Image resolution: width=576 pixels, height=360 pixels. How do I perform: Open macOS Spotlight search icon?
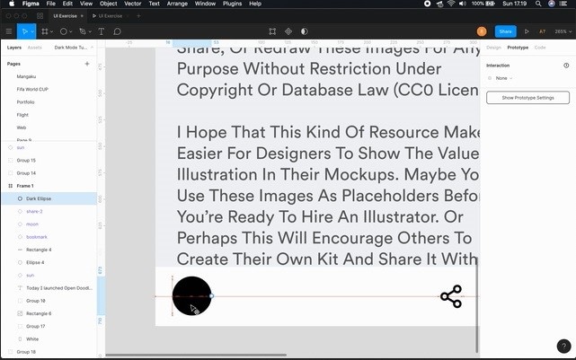[x=538, y=4]
